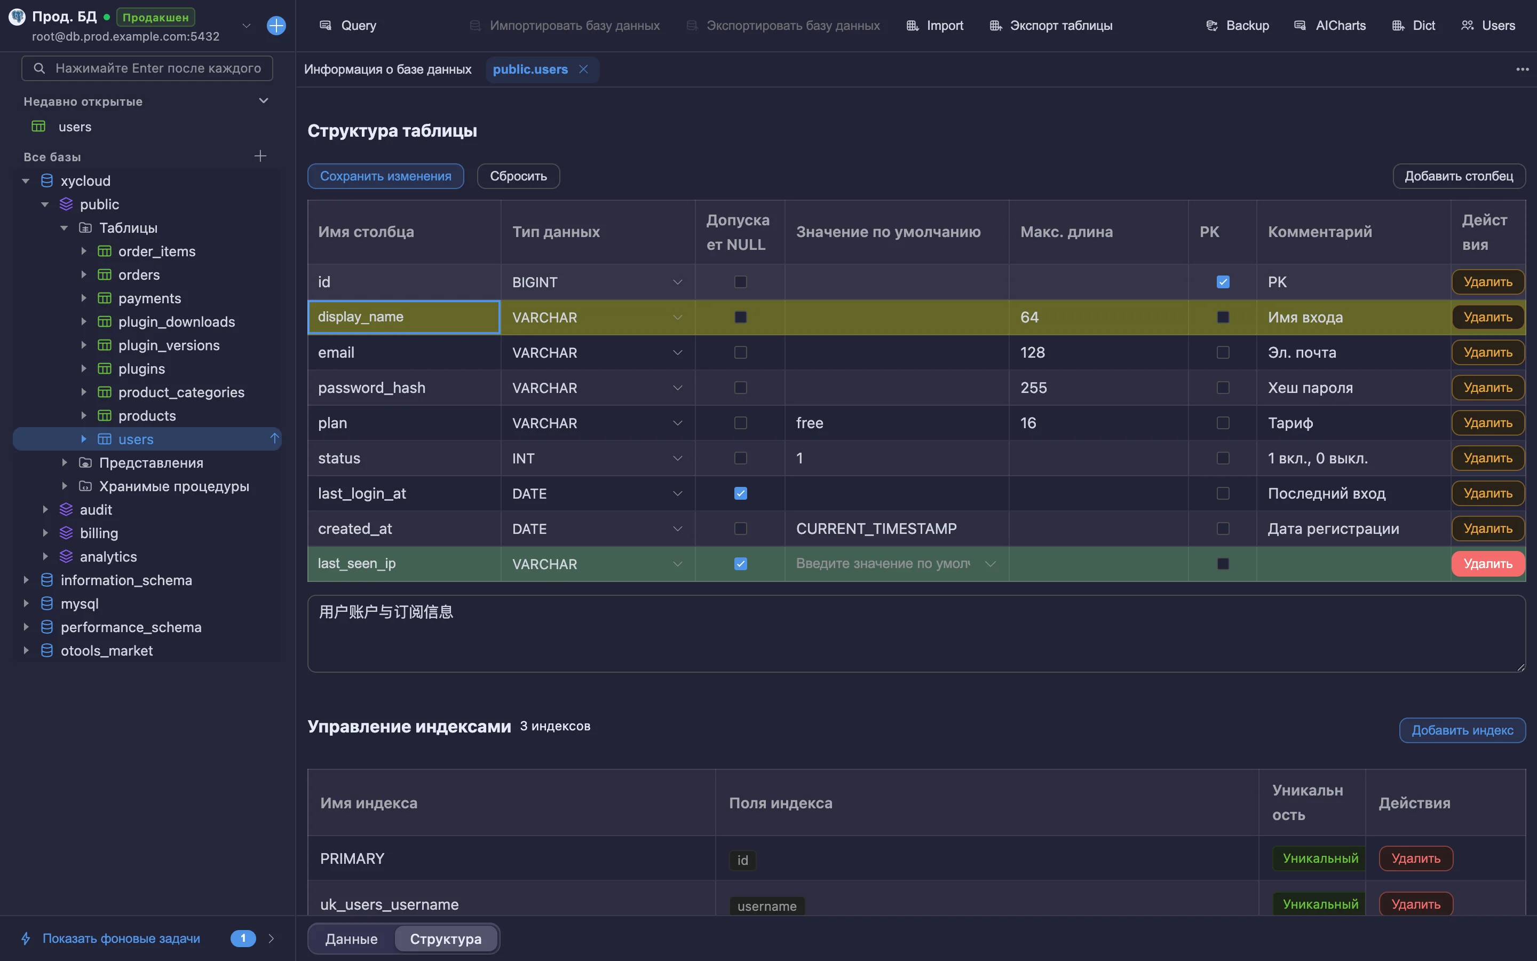1537x961 pixels.
Task: Click the table comment text area
Action: 916,634
